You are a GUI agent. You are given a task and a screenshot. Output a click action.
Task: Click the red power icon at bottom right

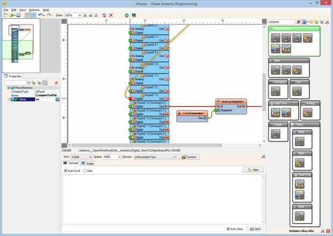[328, 231]
